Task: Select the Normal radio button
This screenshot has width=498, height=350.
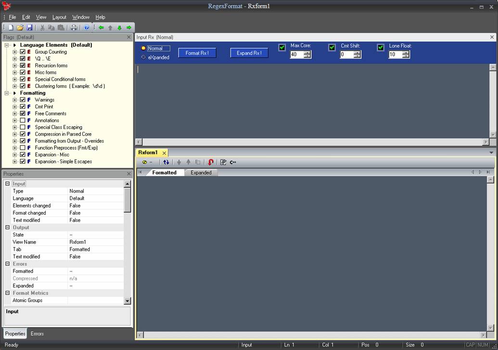Action: coord(143,48)
